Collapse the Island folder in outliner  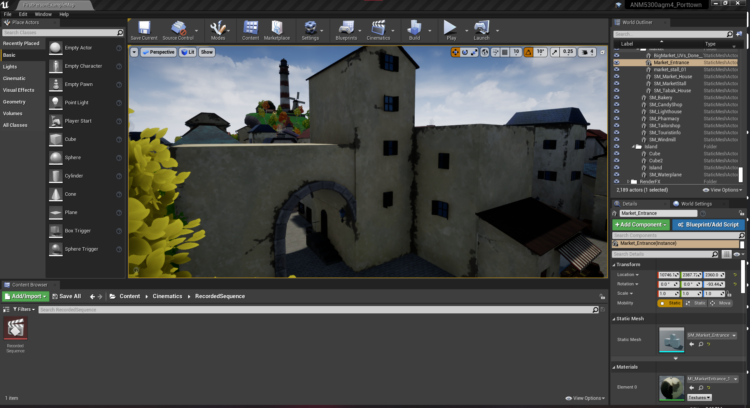[x=633, y=147]
